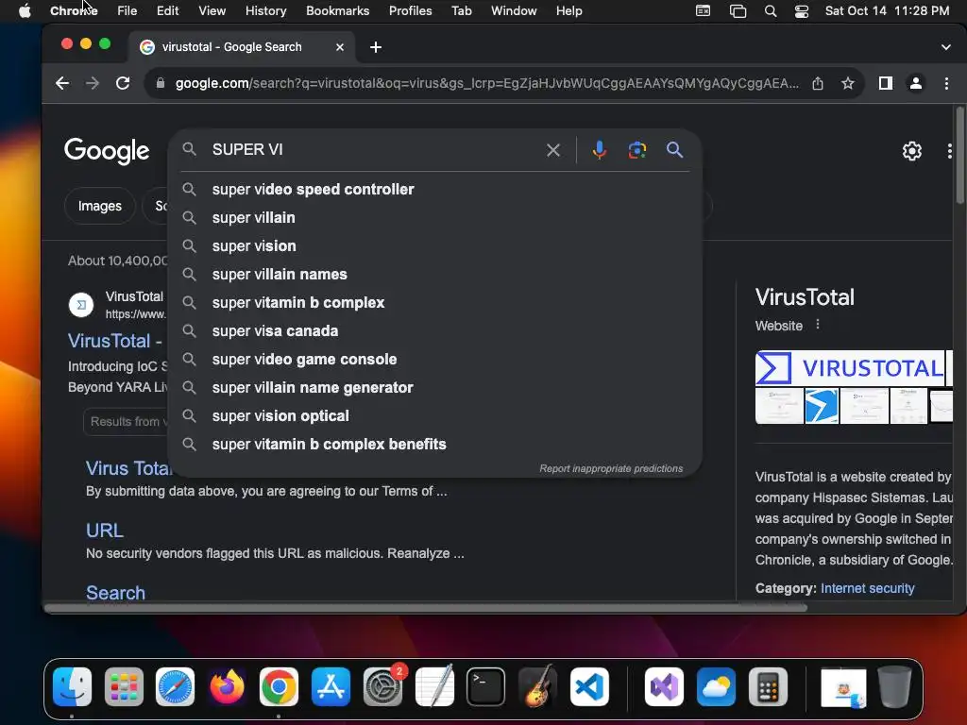The width and height of the screenshot is (967, 725).
Task: Open Finder from the dock
Action: [72, 686]
